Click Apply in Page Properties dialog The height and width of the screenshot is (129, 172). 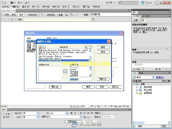(116, 87)
